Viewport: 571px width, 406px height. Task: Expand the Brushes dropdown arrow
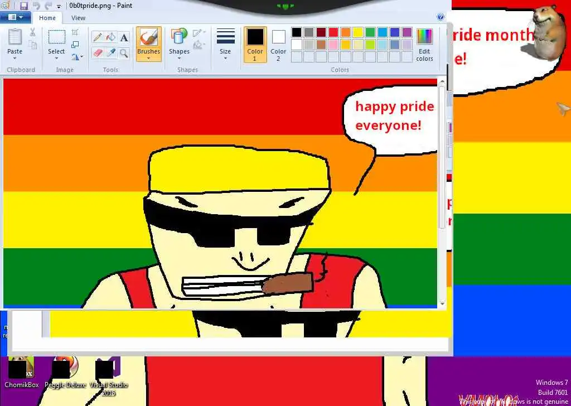pyautogui.click(x=148, y=59)
